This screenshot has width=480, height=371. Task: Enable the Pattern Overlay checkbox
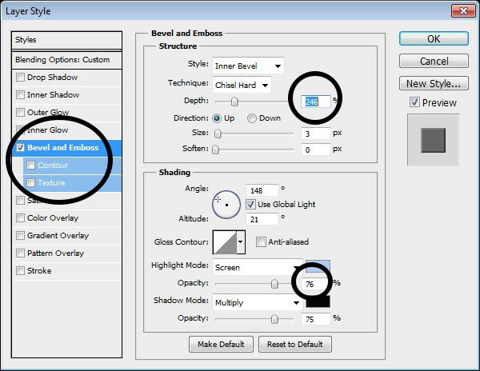20,253
